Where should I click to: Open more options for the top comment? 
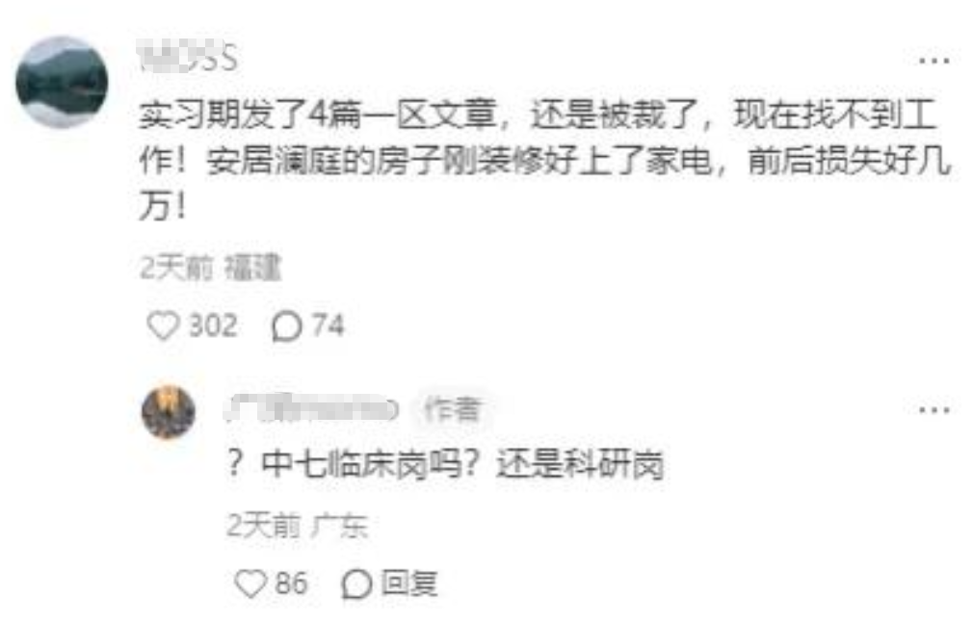pyautogui.click(x=934, y=60)
